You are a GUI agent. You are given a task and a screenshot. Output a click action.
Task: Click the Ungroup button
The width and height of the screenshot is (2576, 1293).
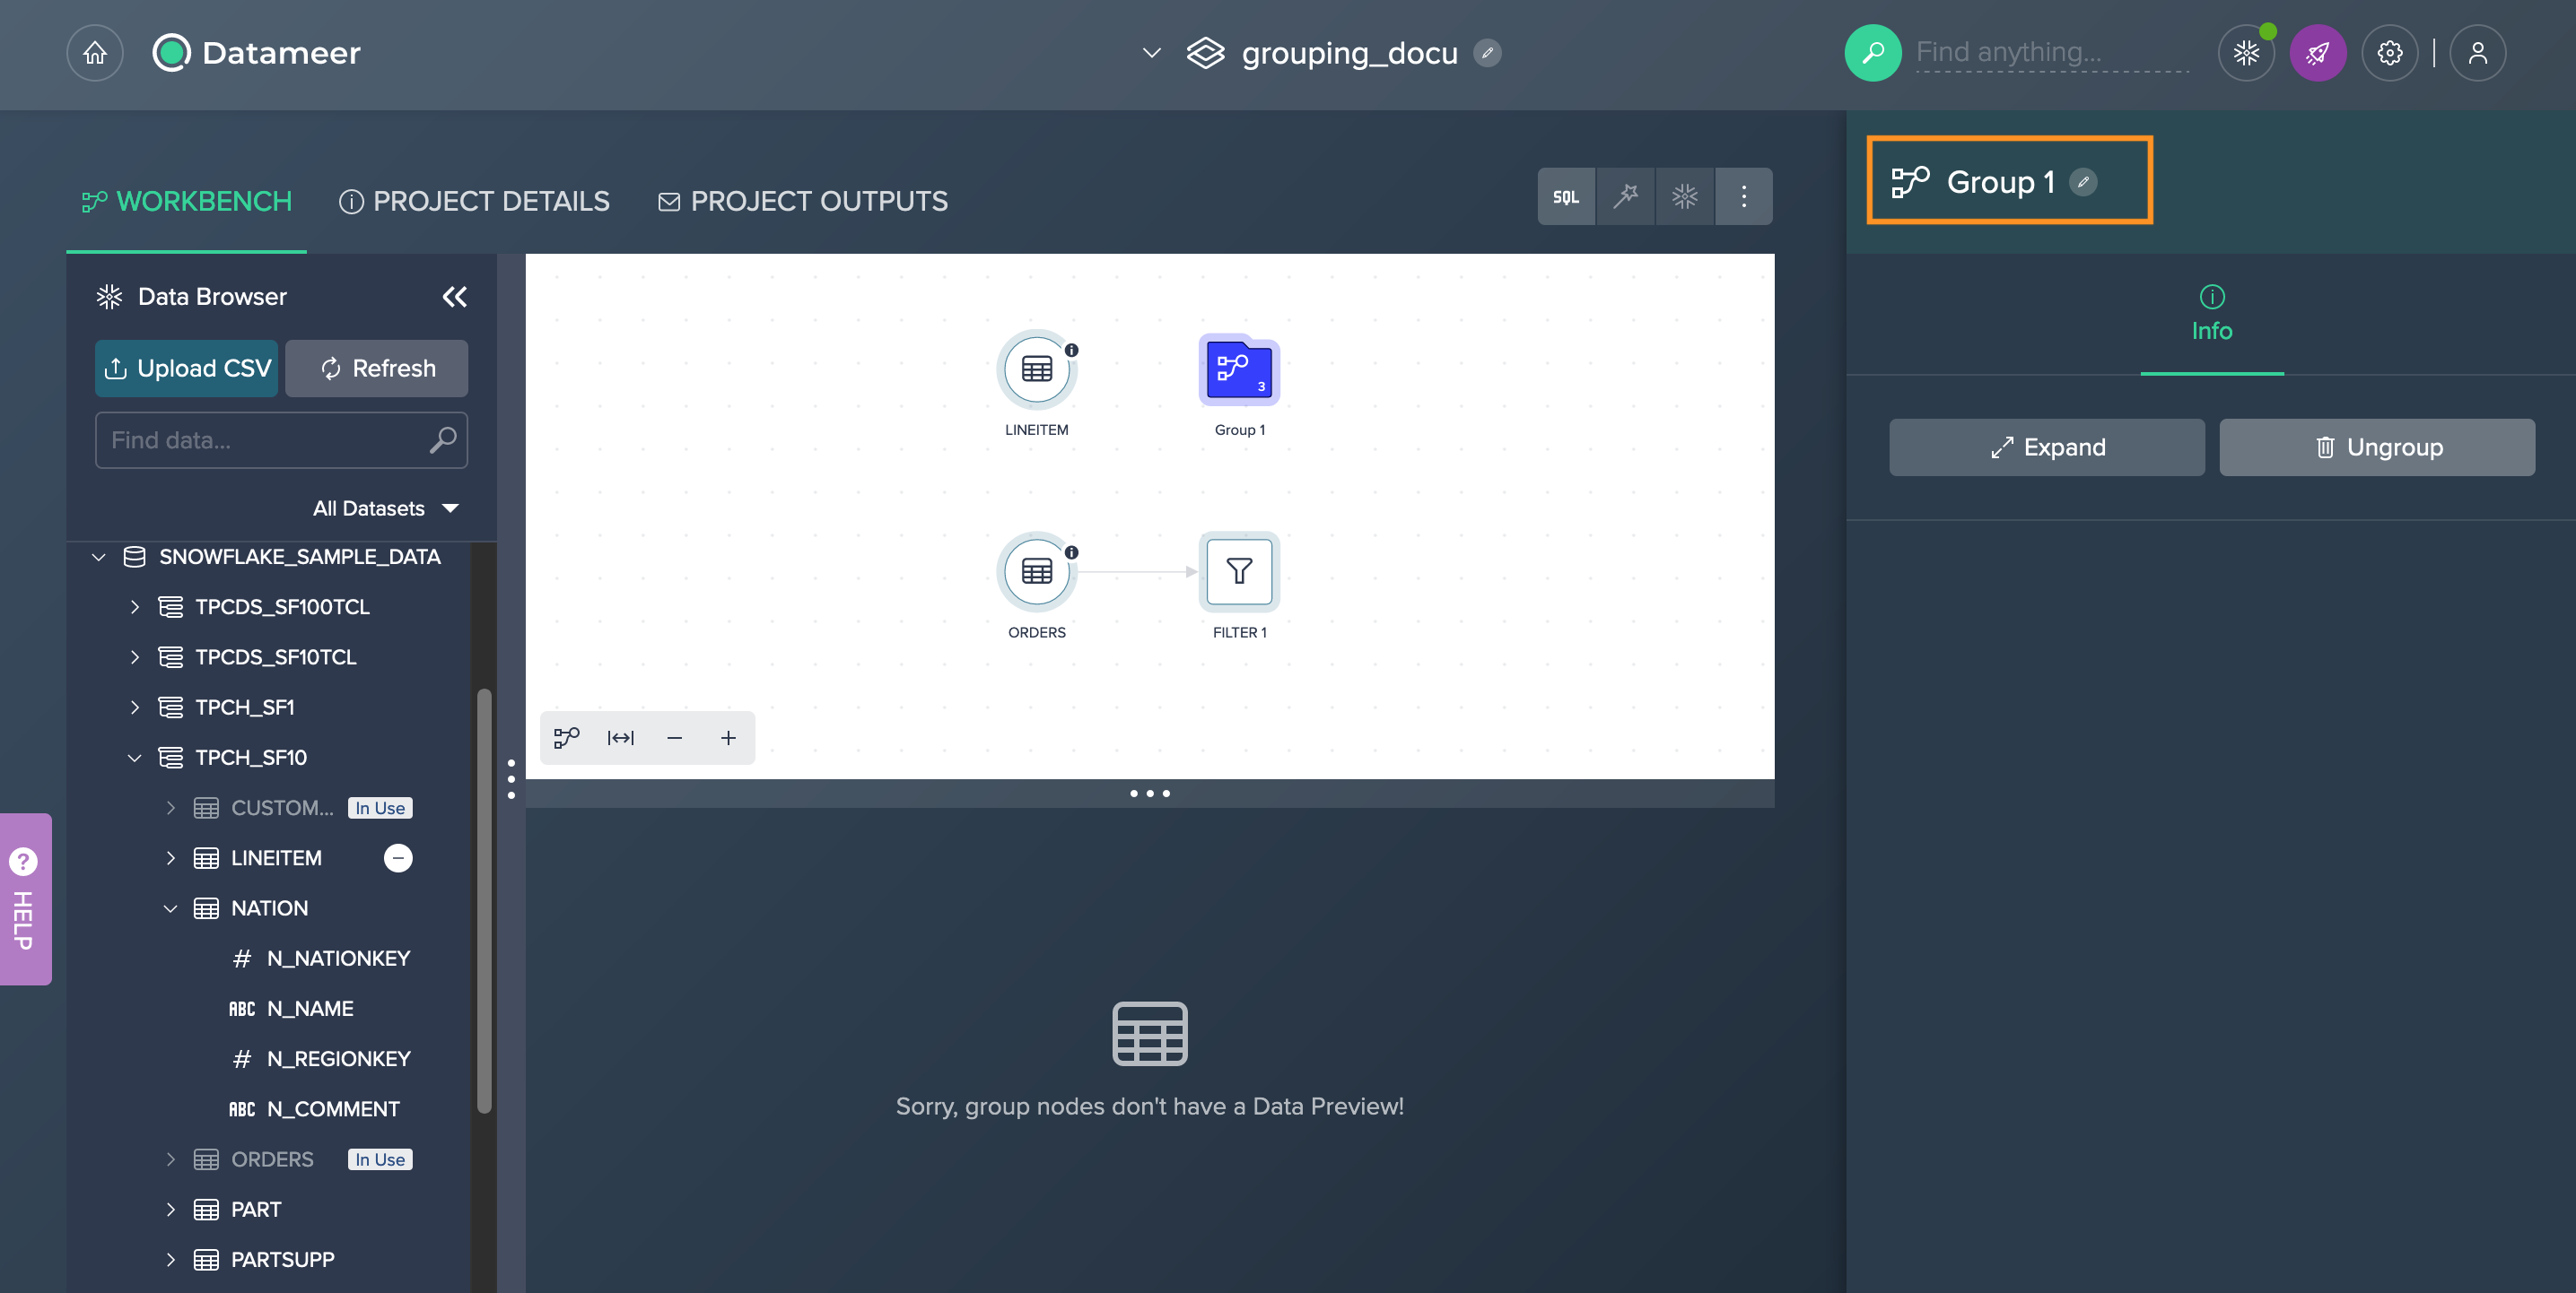pos(2376,447)
